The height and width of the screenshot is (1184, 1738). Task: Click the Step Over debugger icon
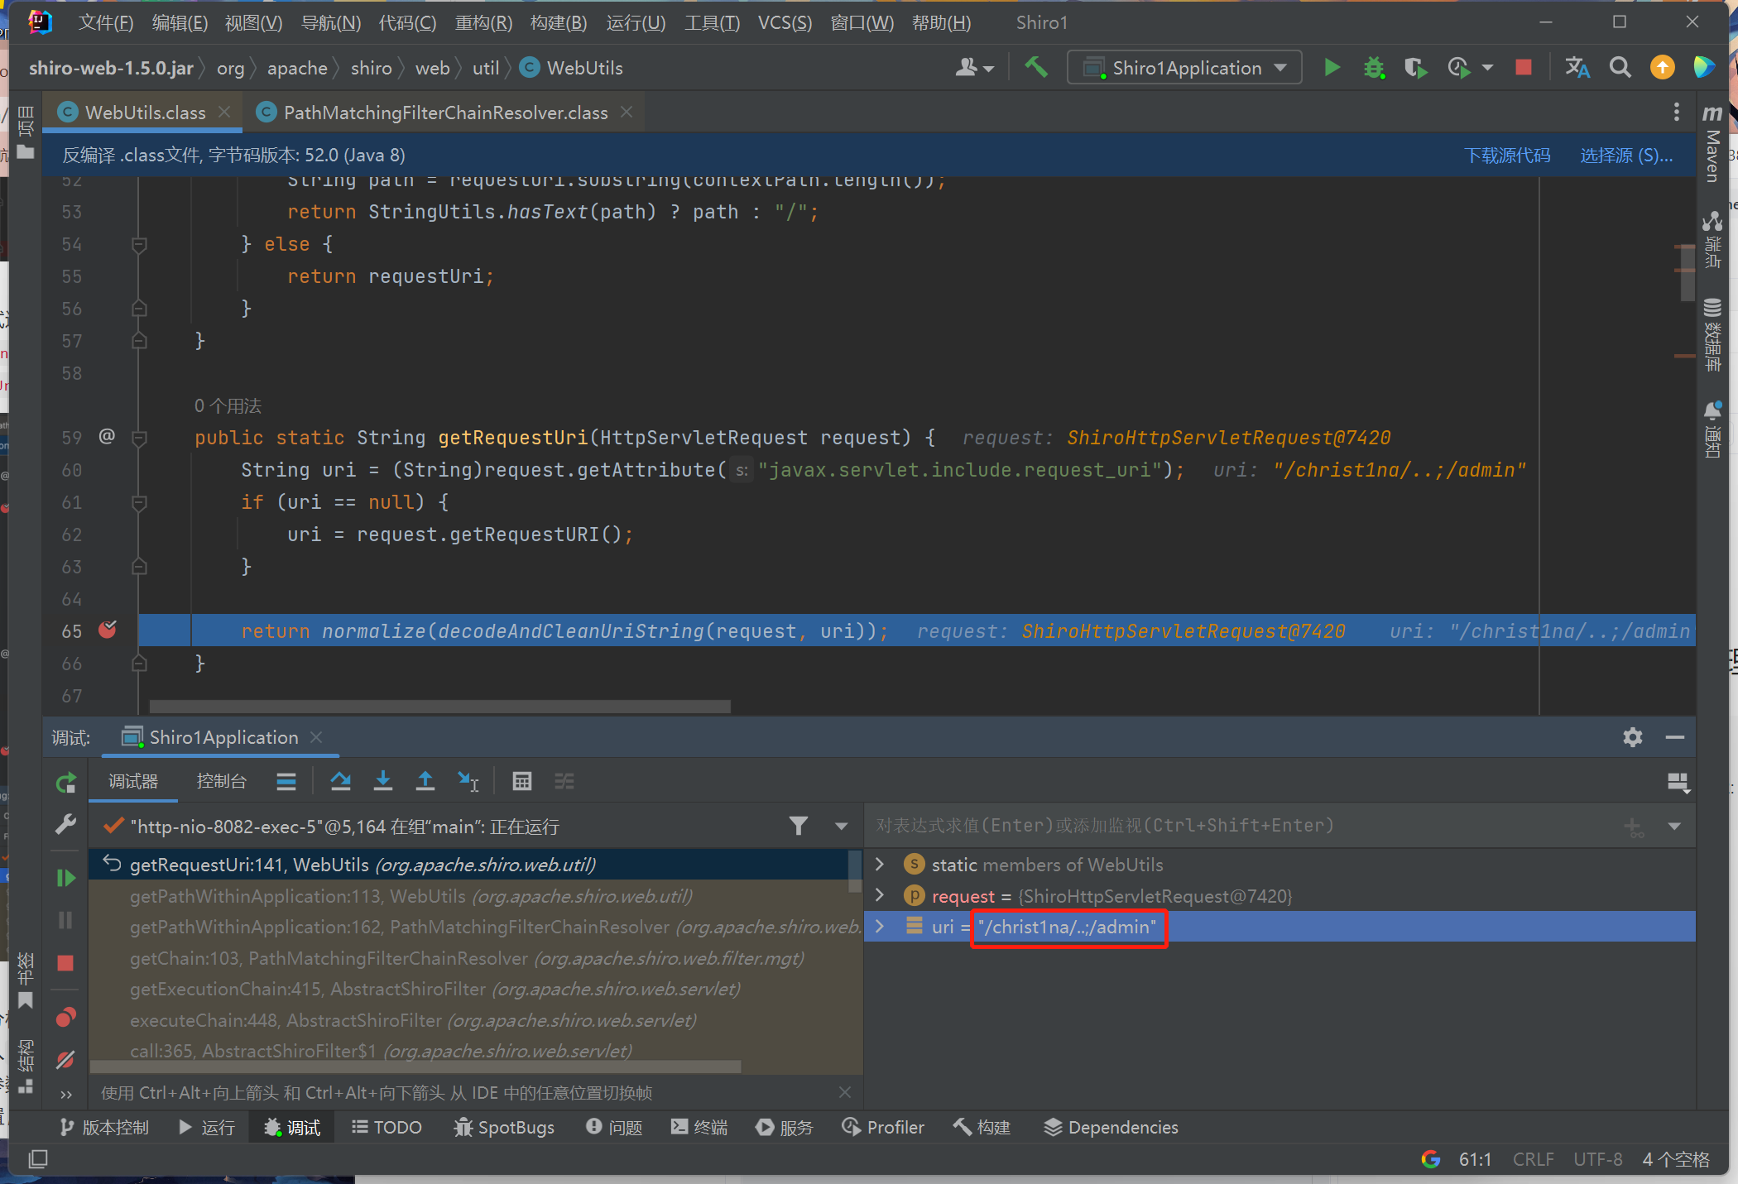(x=340, y=781)
